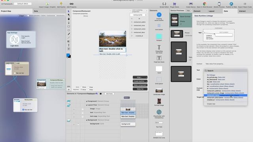The width and height of the screenshot is (253, 142).
Task: Open the restaurants data sheet dropdown
Action: (139, 15)
